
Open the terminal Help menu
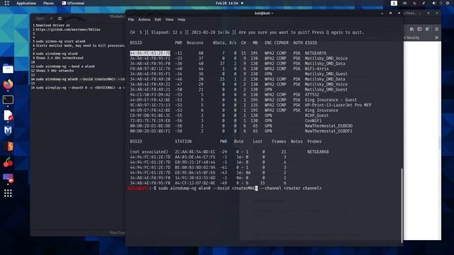click(x=182, y=20)
